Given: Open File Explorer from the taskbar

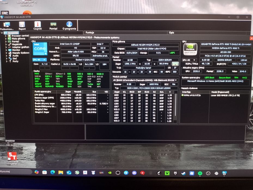Looking at the screenshot, I should (61, 173).
